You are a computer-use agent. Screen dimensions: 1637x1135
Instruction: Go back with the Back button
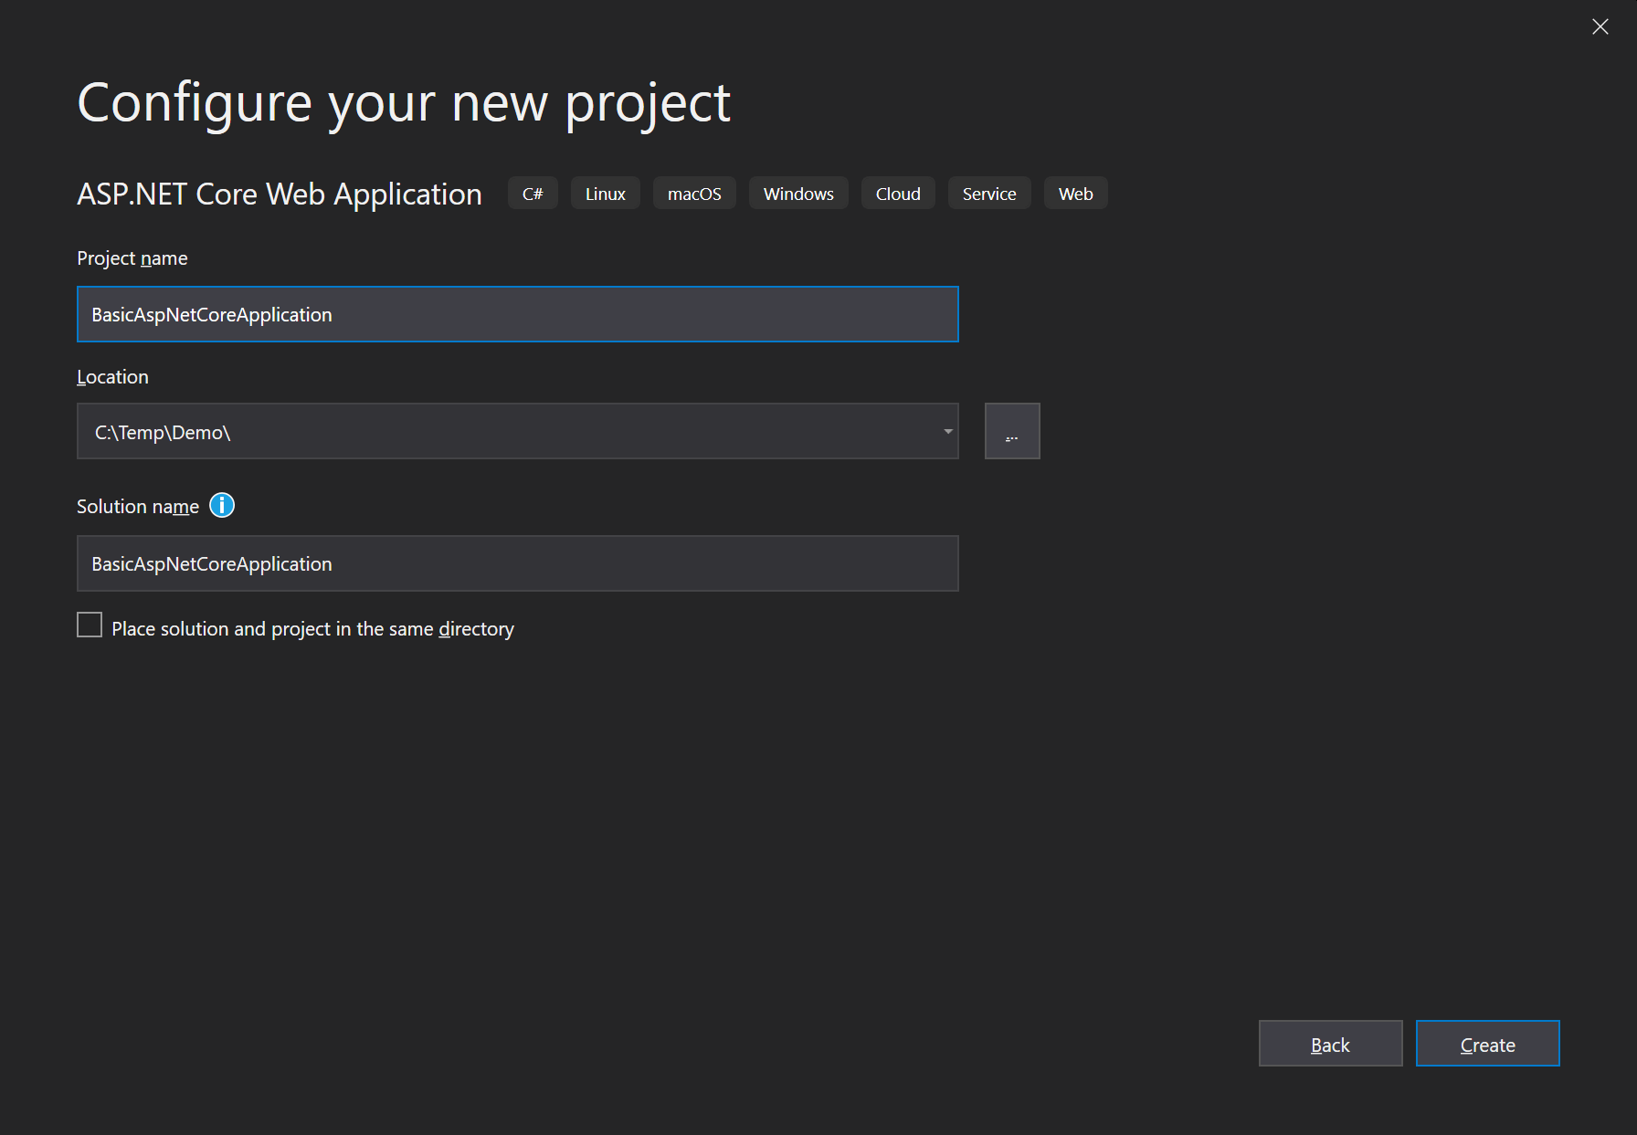[x=1330, y=1044]
